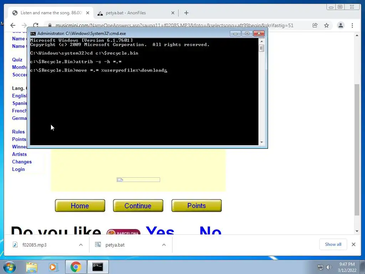Open the Artists sidebar link

coord(19,154)
